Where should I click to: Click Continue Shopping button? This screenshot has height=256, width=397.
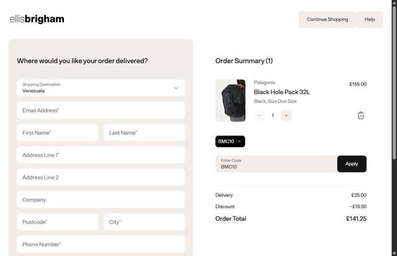point(328,19)
